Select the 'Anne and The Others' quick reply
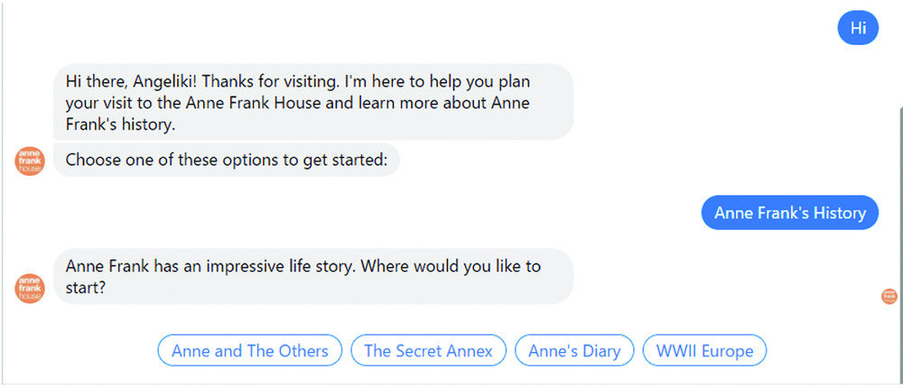 tap(250, 351)
